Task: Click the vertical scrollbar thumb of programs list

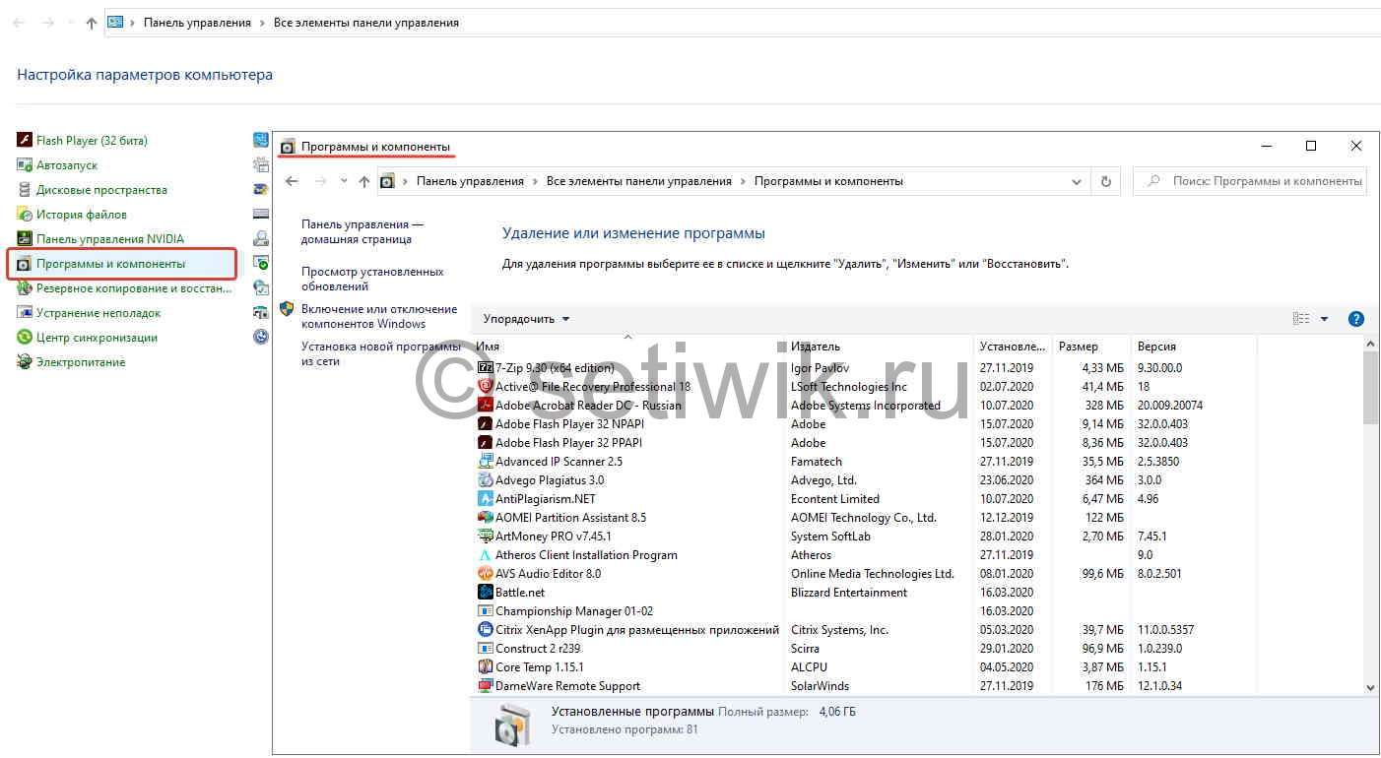Action: [x=1370, y=388]
